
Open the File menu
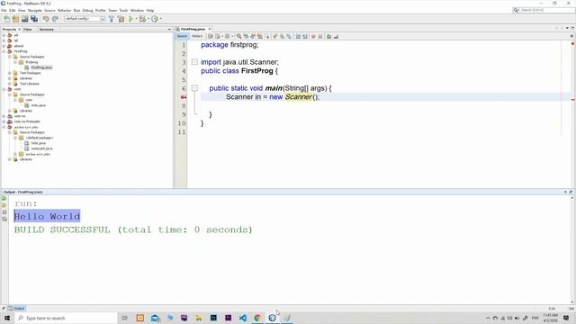coord(4,11)
